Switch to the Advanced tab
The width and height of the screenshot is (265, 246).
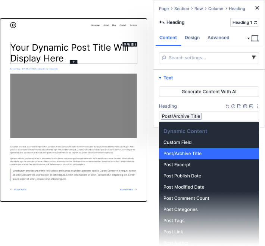click(218, 38)
